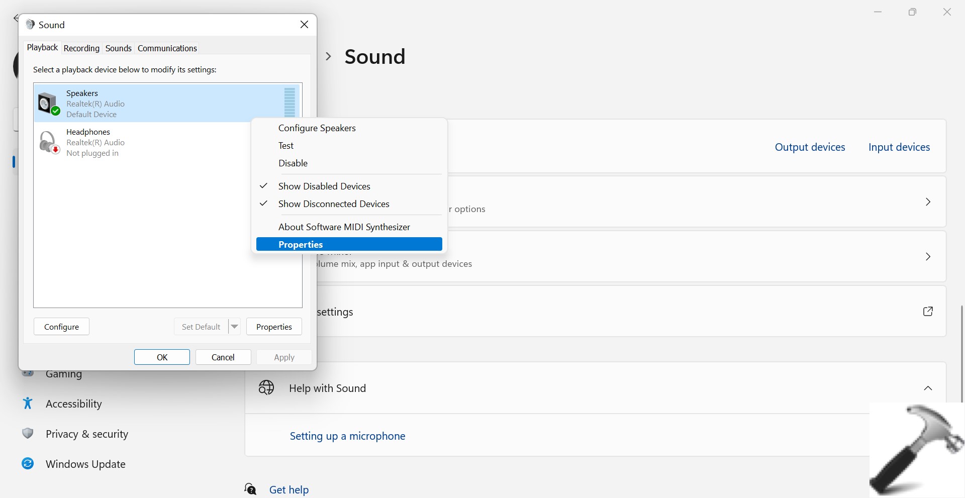Toggle Show Disabled Devices option
Viewport: 965px width, 498px height.
tap(324, 186)
